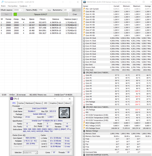
Task: Switch to the Bench tab in CPU-Z
Action: [61, 103]
